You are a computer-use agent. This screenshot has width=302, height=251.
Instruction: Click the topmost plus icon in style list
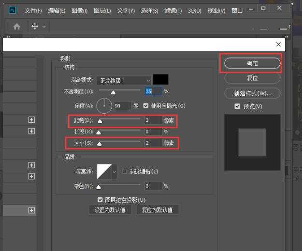(x=31, y=119)
